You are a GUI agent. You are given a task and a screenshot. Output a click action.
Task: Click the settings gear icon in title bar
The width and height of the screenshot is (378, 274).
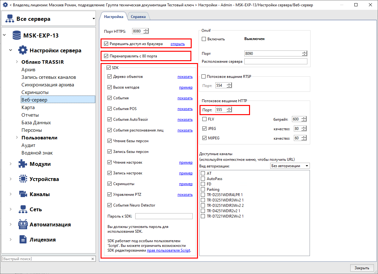tap(5, 5)
